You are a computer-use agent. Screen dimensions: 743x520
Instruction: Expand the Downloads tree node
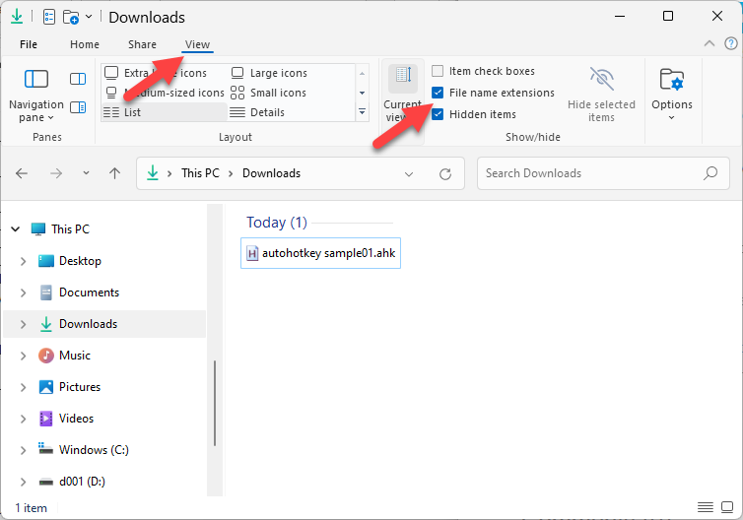click(x=23, y=324)
